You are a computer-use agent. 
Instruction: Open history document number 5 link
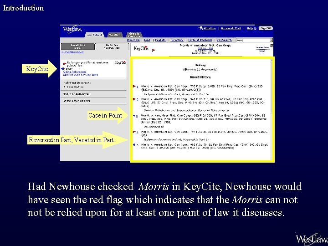click(x=138, y=145)
